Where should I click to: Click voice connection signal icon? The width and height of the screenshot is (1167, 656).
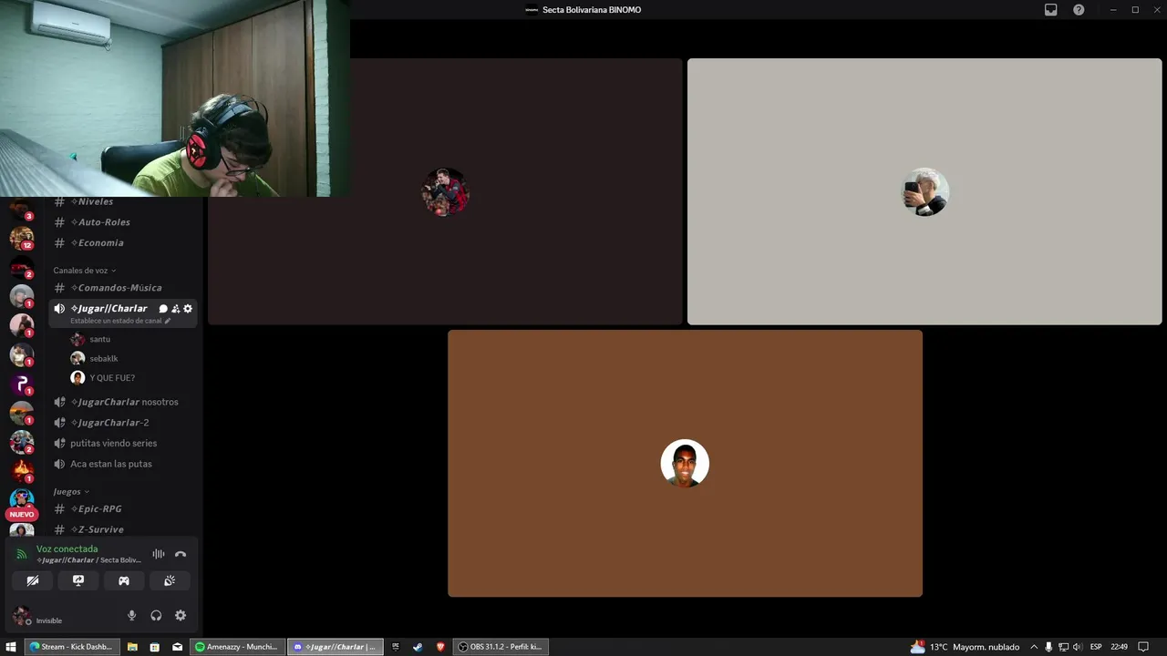[x=21, y=554]
